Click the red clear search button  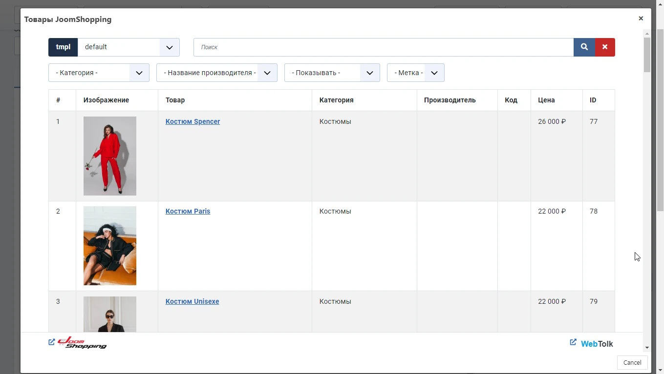pos(605,47)
